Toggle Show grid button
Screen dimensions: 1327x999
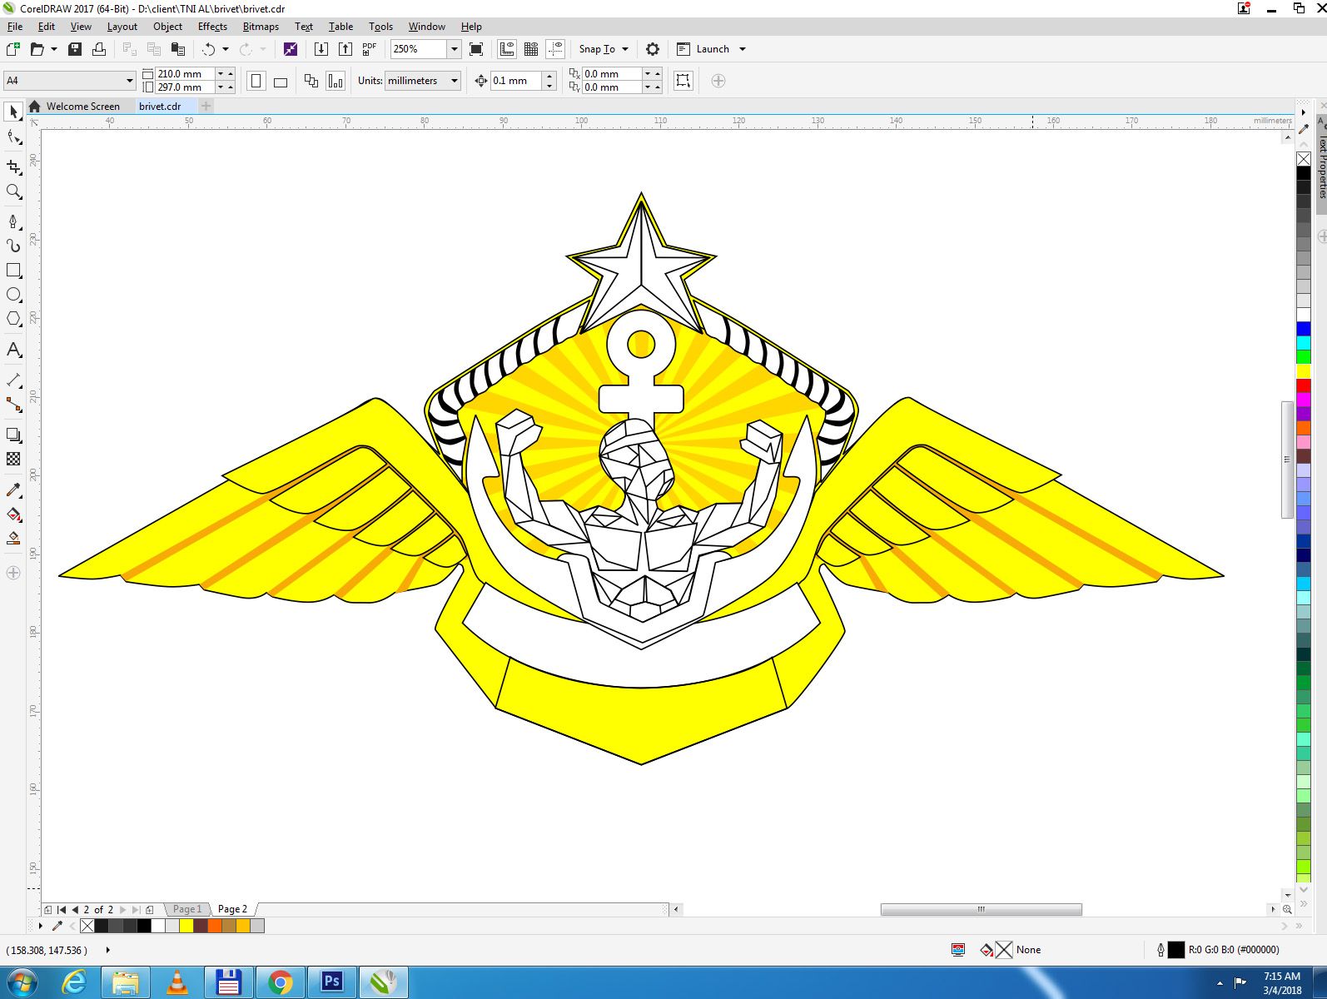point(531,49)
